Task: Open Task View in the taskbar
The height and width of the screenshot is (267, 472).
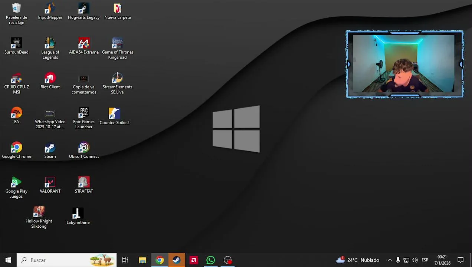Action: click(x=125, y=260)
